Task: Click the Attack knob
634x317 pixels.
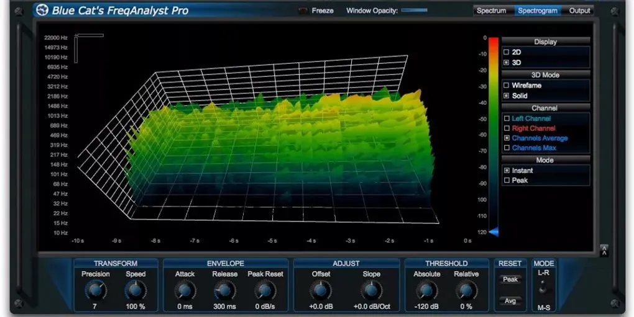Action: pos(185,289)
